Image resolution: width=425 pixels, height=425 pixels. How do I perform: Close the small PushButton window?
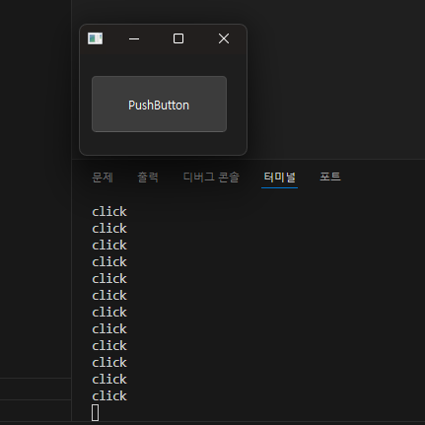coord(224,38)
